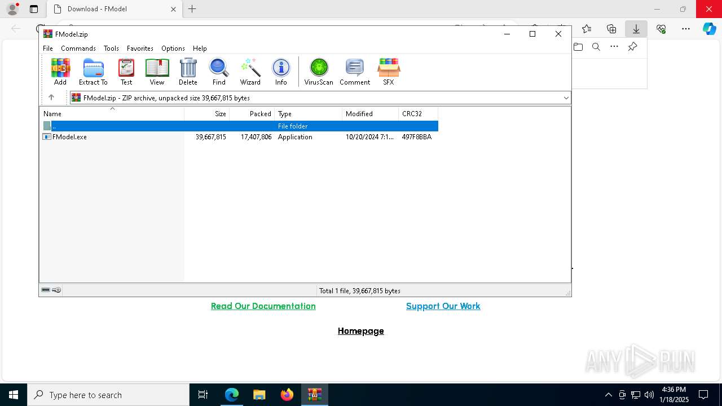This screenshot has width=722, height=406.
Task: Open the notification center
Action: point(703,395)
